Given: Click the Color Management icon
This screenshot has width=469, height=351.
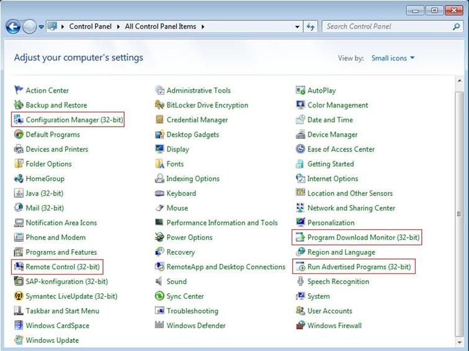Looking at the screenshot, I should (300, 104).
